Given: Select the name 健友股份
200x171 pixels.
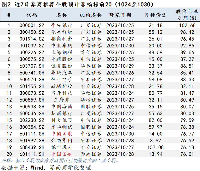Looking at the screenshot, I should pos(62,66).
